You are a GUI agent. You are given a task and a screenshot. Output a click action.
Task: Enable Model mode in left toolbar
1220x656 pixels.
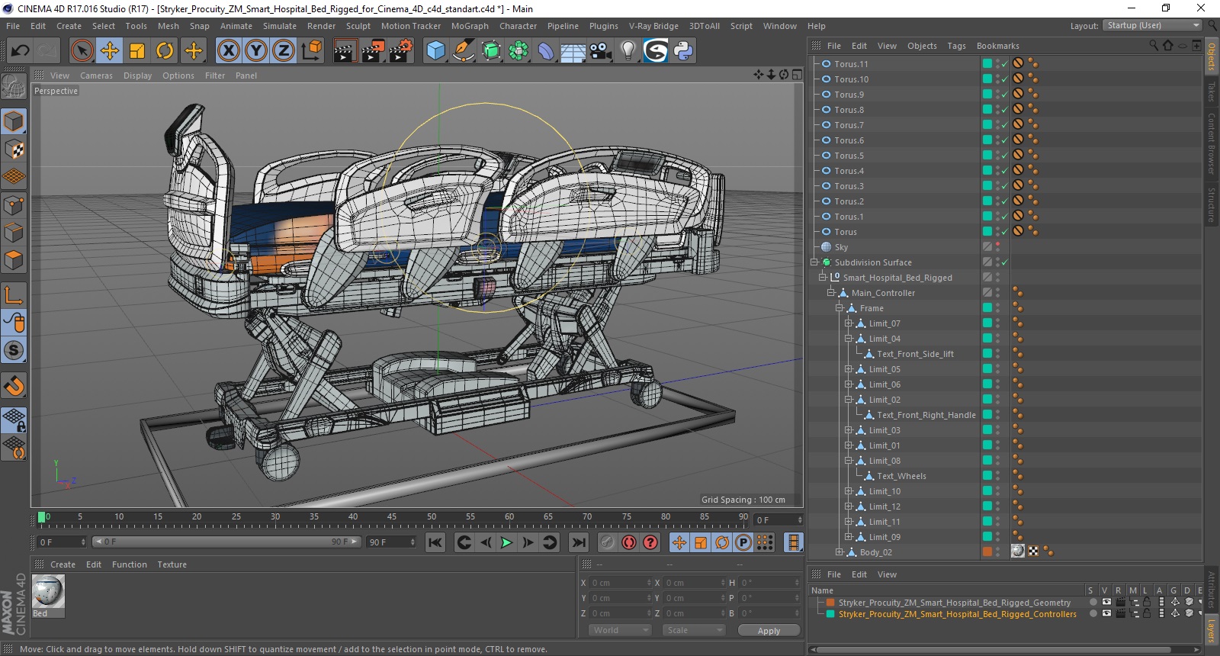pyautogui.click(x=14, y=122)
